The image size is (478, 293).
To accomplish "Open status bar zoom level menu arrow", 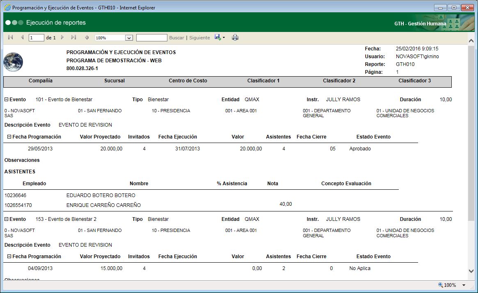I will pyautogui.click(x=464, y=285).
